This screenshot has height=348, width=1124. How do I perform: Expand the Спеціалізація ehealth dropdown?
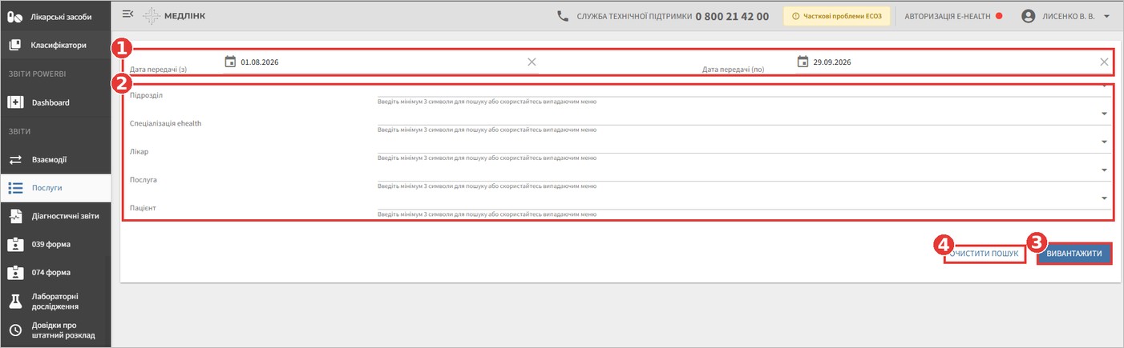click(1104, 114)
